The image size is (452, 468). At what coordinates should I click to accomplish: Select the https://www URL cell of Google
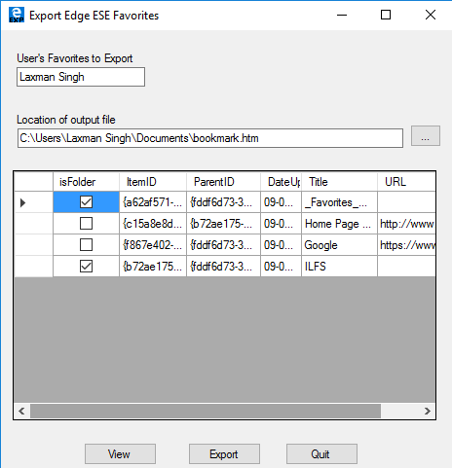pyautogui.click(x=406, y=245)
